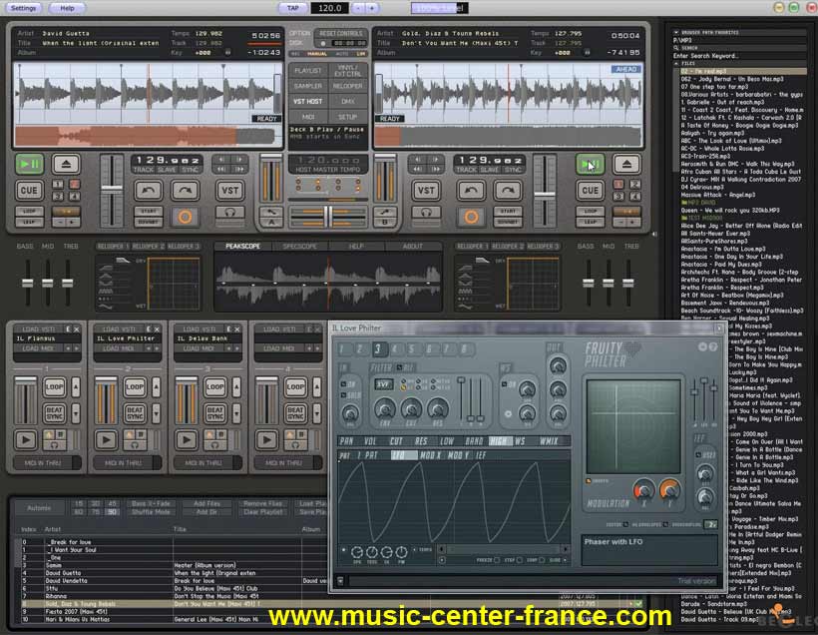Click the TAP tempo button
Screen dimensions: 818x635
point(292,8)
